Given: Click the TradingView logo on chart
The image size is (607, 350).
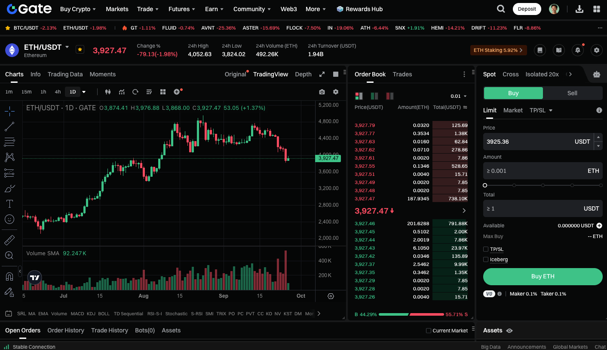Looking at the screenshot, I should point(35,278).
